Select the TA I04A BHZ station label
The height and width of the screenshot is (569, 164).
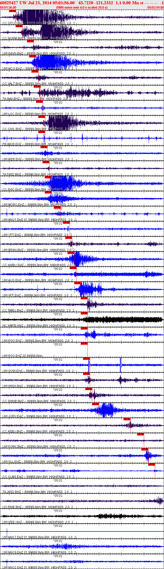37,99
